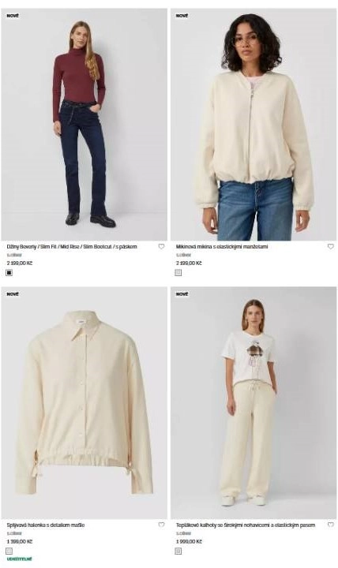
Task: Click the heart on the wide-leg sweatpants
Action: click(x=331, y=525)
